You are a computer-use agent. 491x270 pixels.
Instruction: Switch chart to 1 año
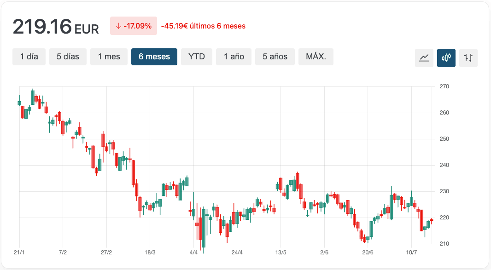tap(234, 57)
